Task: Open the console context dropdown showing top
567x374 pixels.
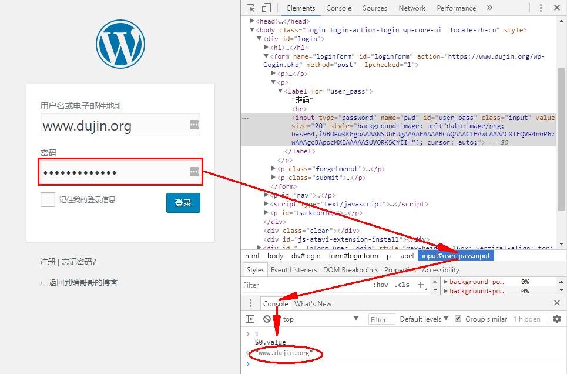Action: click(x=320, y=319)
